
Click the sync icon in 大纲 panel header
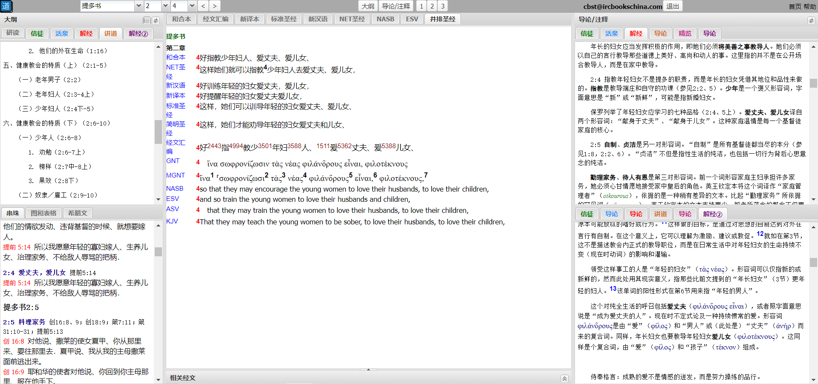point(156,20)
